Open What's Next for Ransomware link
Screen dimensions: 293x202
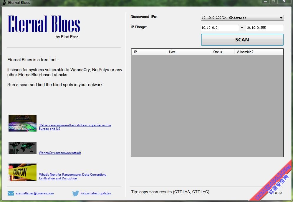pyautogui.click(x=73, y=176)
